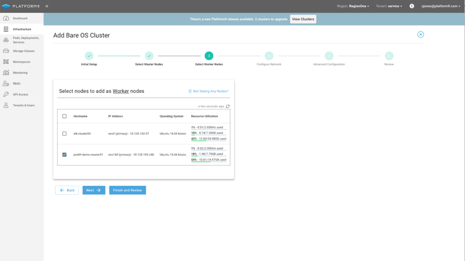This screenshot has height=261, width=465.
Task: Toggle the select-all nodes header checkbox
Action: point(64,116)
